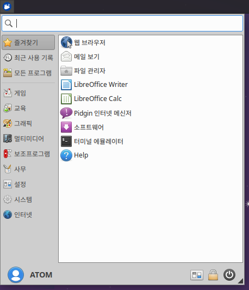Click the Help question mark icon
The image size is (249, 290).
(66, 155)
